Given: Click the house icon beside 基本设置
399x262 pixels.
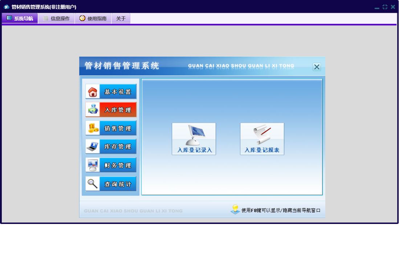Looking at the screenshot, I should tap(93, 92).
